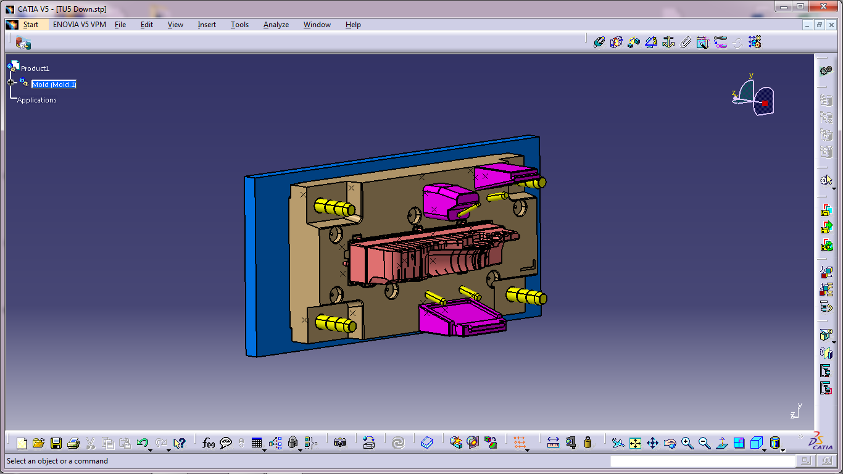Click the Fit All In icon
Image resolution: width=843 pixels, height=474 pixels.
[635, 443]
